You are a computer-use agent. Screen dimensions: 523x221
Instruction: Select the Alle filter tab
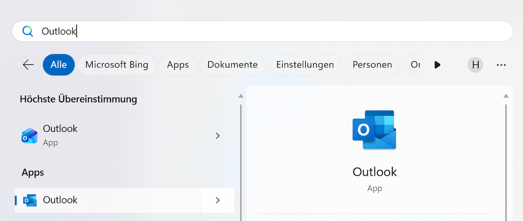tap(59, 65)
